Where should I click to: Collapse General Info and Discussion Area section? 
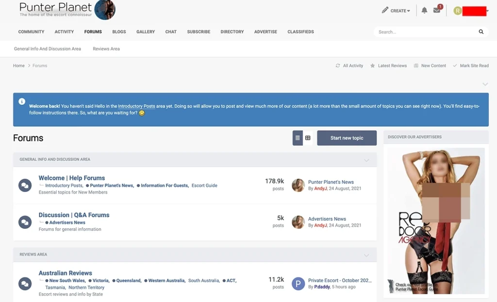tap(366, 160)
